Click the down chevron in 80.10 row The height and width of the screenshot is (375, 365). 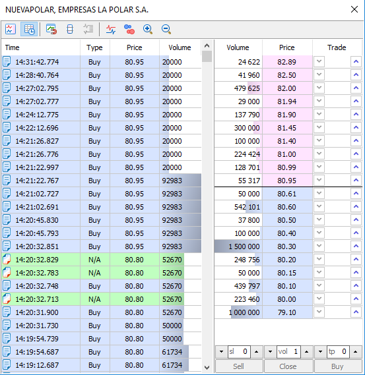coord(319,286)
